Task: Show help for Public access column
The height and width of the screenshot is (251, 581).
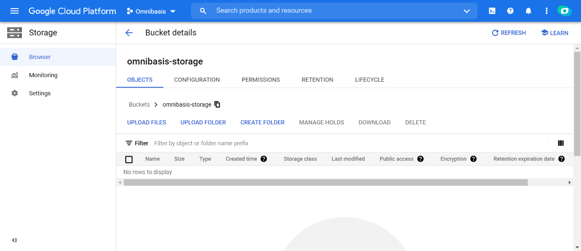Action: click(420, 159)
